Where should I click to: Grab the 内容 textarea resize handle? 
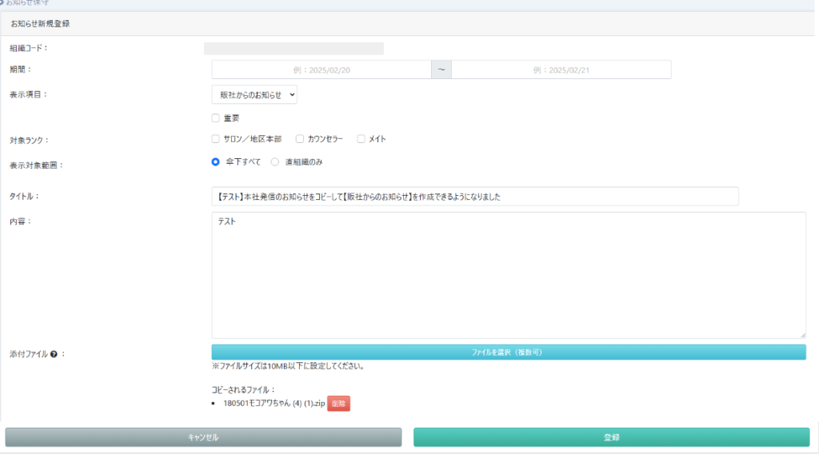[x=802, y=334]
